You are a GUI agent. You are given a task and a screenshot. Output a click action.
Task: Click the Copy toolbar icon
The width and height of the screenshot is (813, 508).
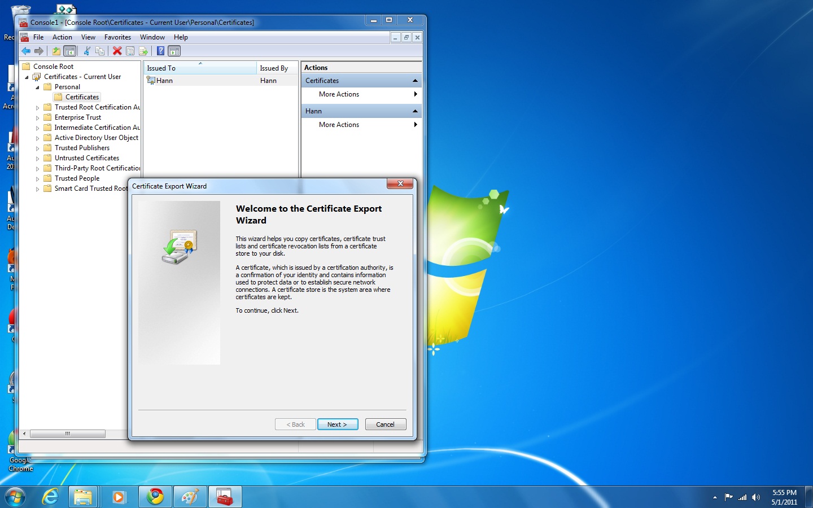[x=100, y=51]
